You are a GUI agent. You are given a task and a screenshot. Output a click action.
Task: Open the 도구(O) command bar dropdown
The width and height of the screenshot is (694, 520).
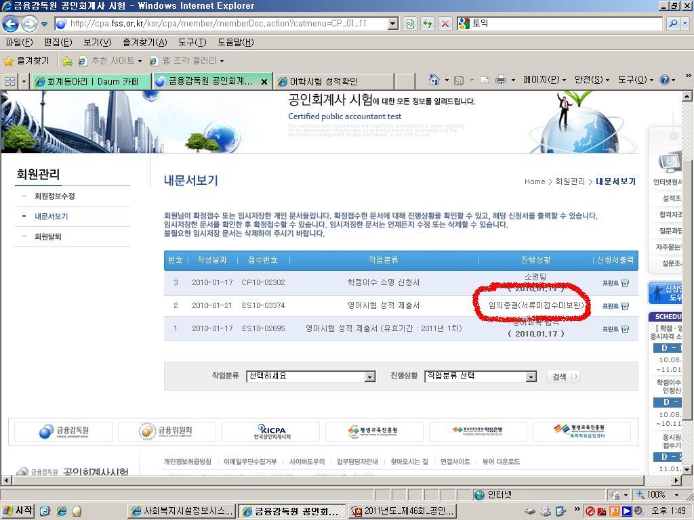[636, 80]
